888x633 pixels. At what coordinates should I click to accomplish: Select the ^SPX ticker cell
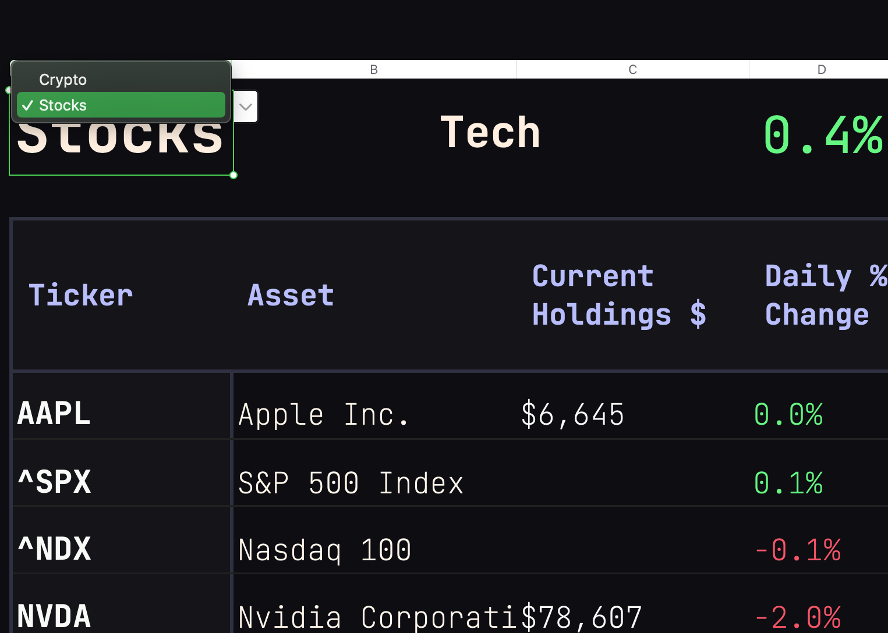coord(55,482)
